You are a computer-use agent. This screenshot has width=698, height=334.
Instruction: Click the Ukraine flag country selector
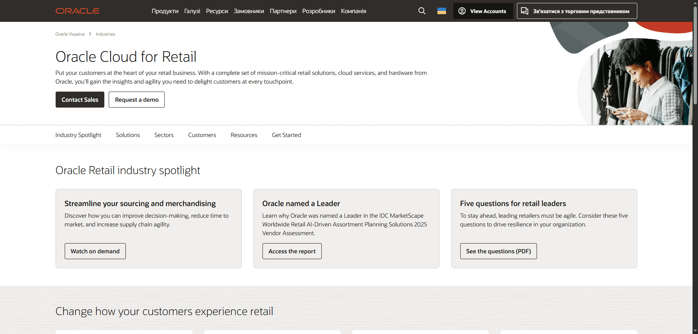pyautogui.click(x=442, y=11)
